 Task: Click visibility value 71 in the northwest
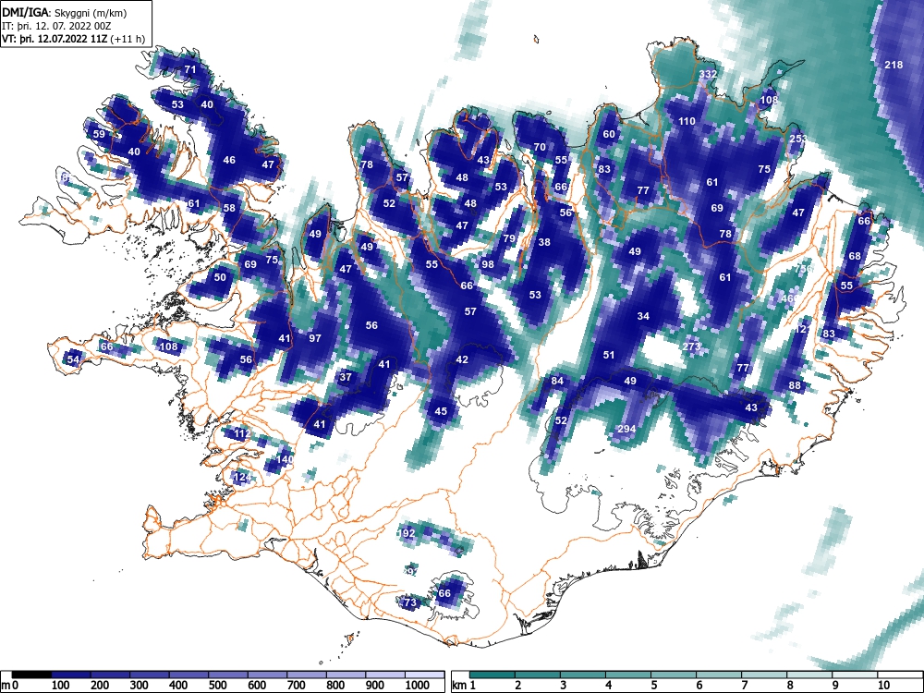[189, 69]
